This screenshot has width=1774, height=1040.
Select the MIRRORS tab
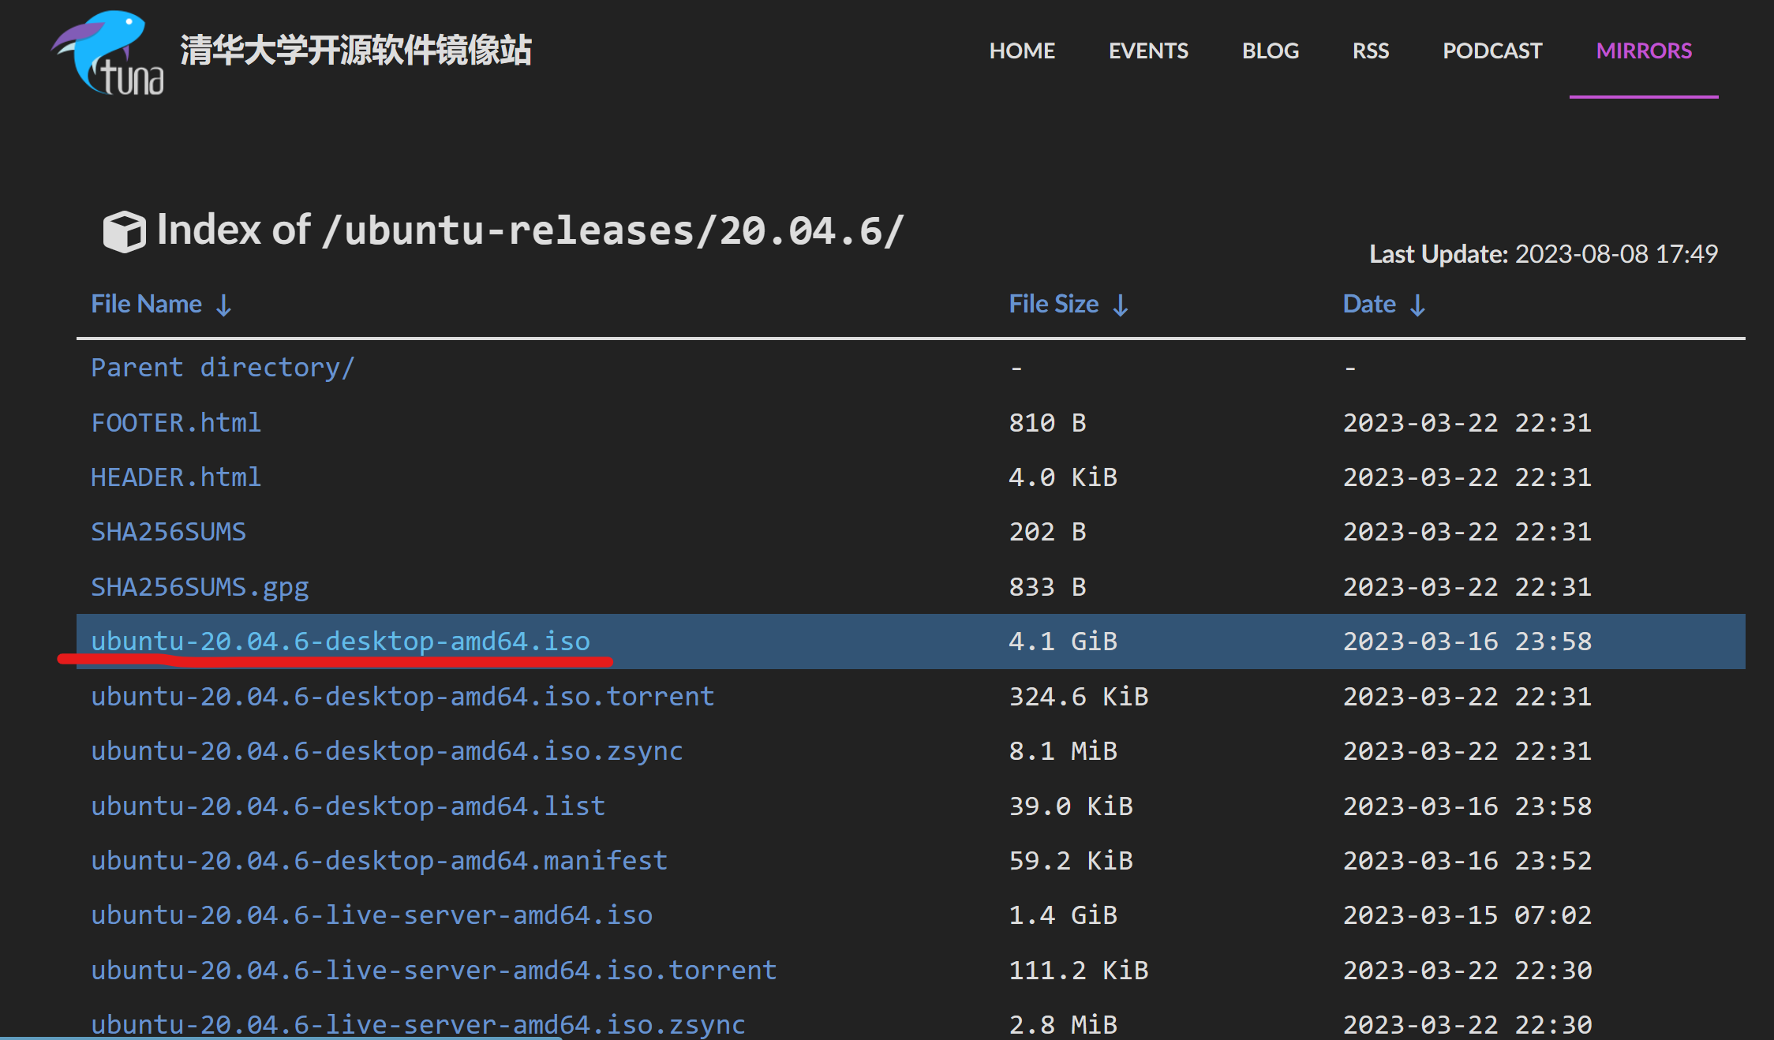(x=1644, y=51)
